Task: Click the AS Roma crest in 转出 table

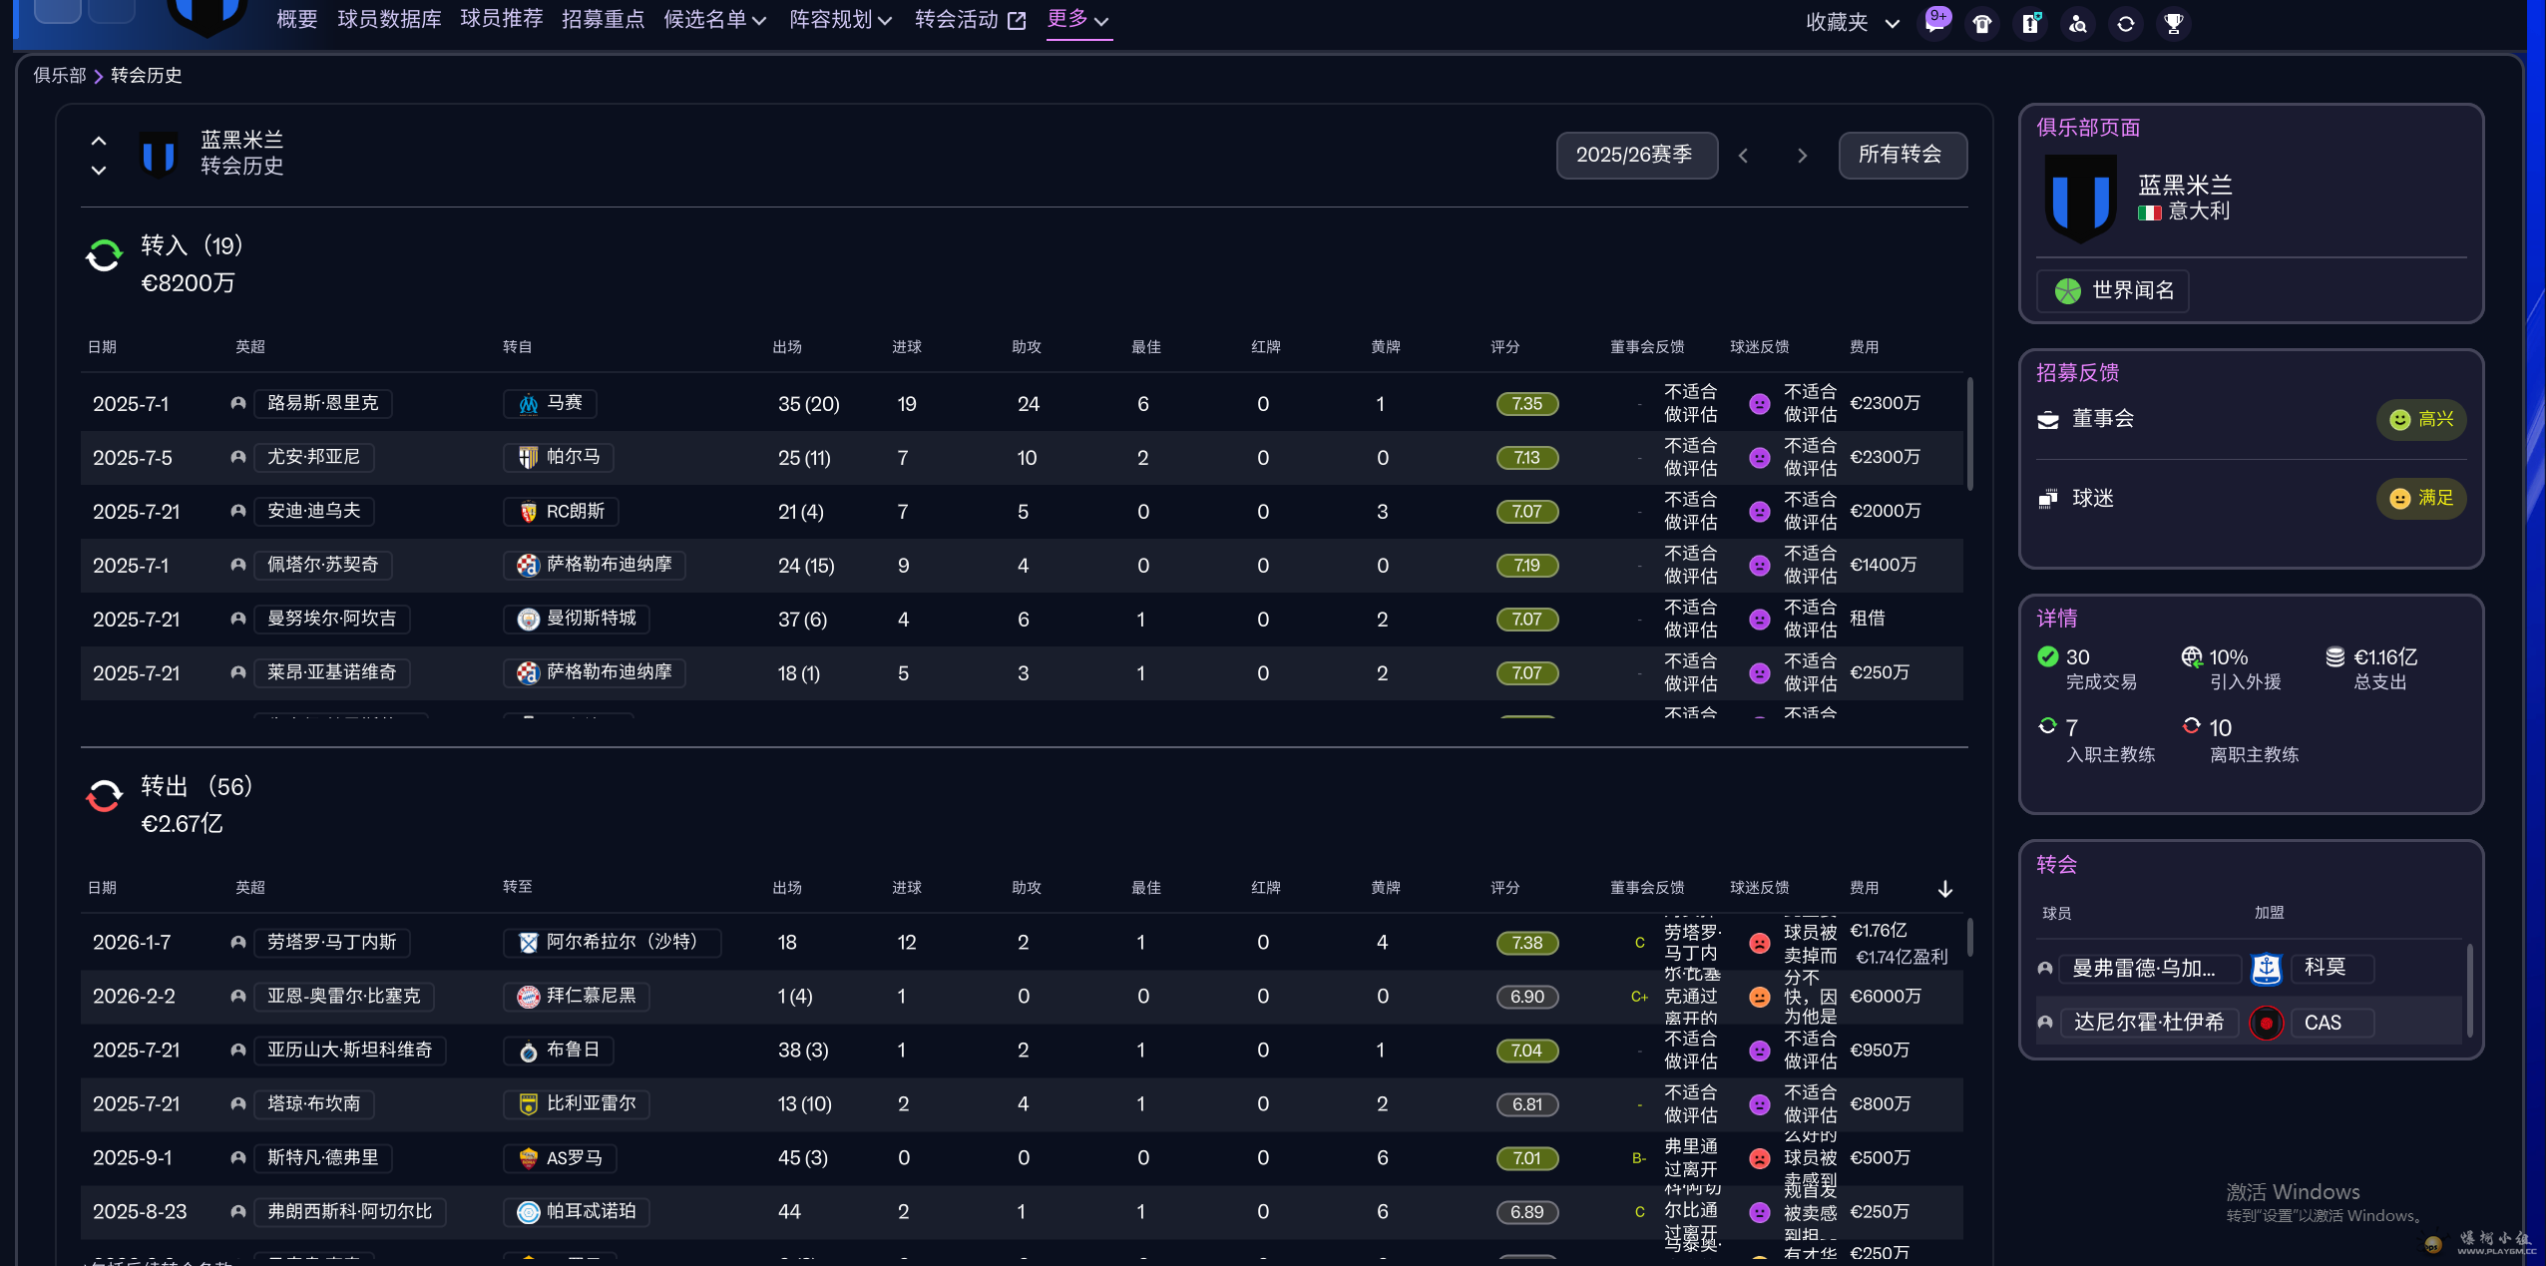Action: 529,1158
